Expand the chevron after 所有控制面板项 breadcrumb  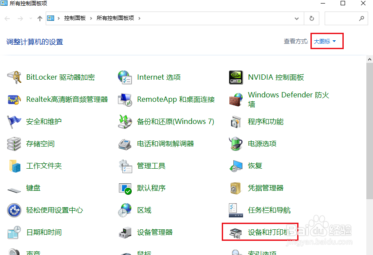[x=139, y=18]
